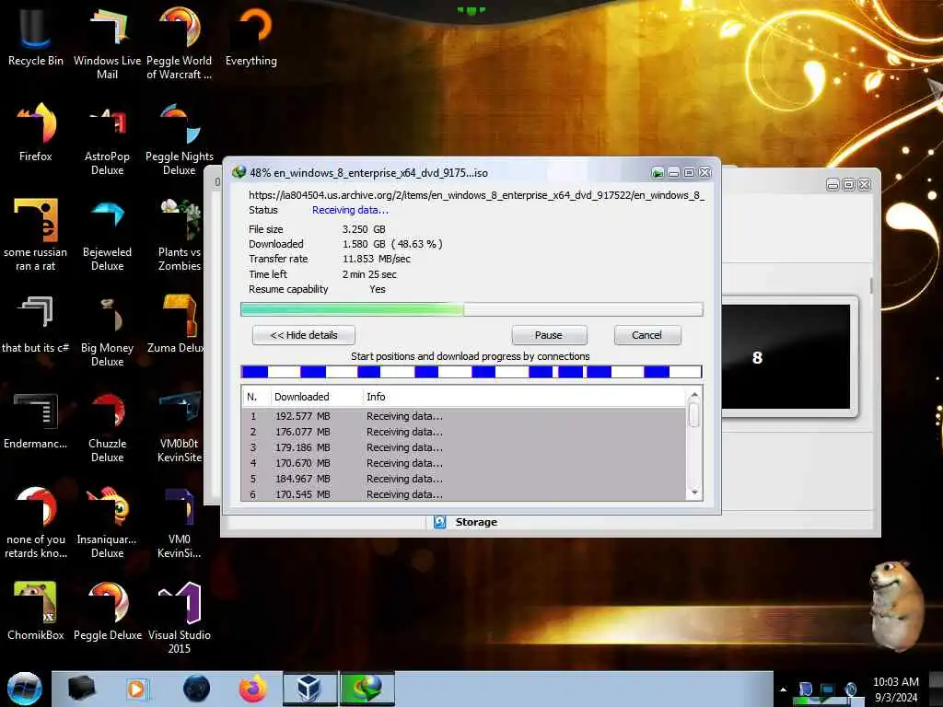943x707 pixels.
Task: Select Peggle Nights Deluxe desktop icon
Action: pos(180,138)
